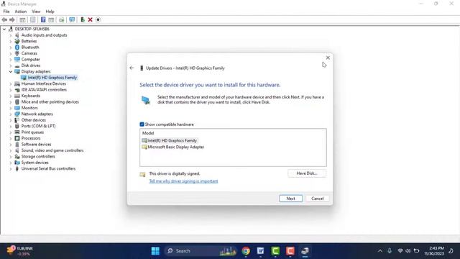Viewport: 460px width, 259px height.
Task: Expand the Network adapters category
Action: point(11,114)
